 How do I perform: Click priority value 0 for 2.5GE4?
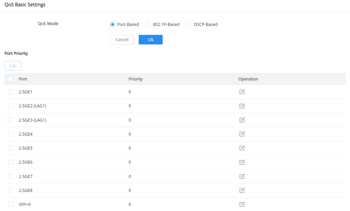(130, 134)
